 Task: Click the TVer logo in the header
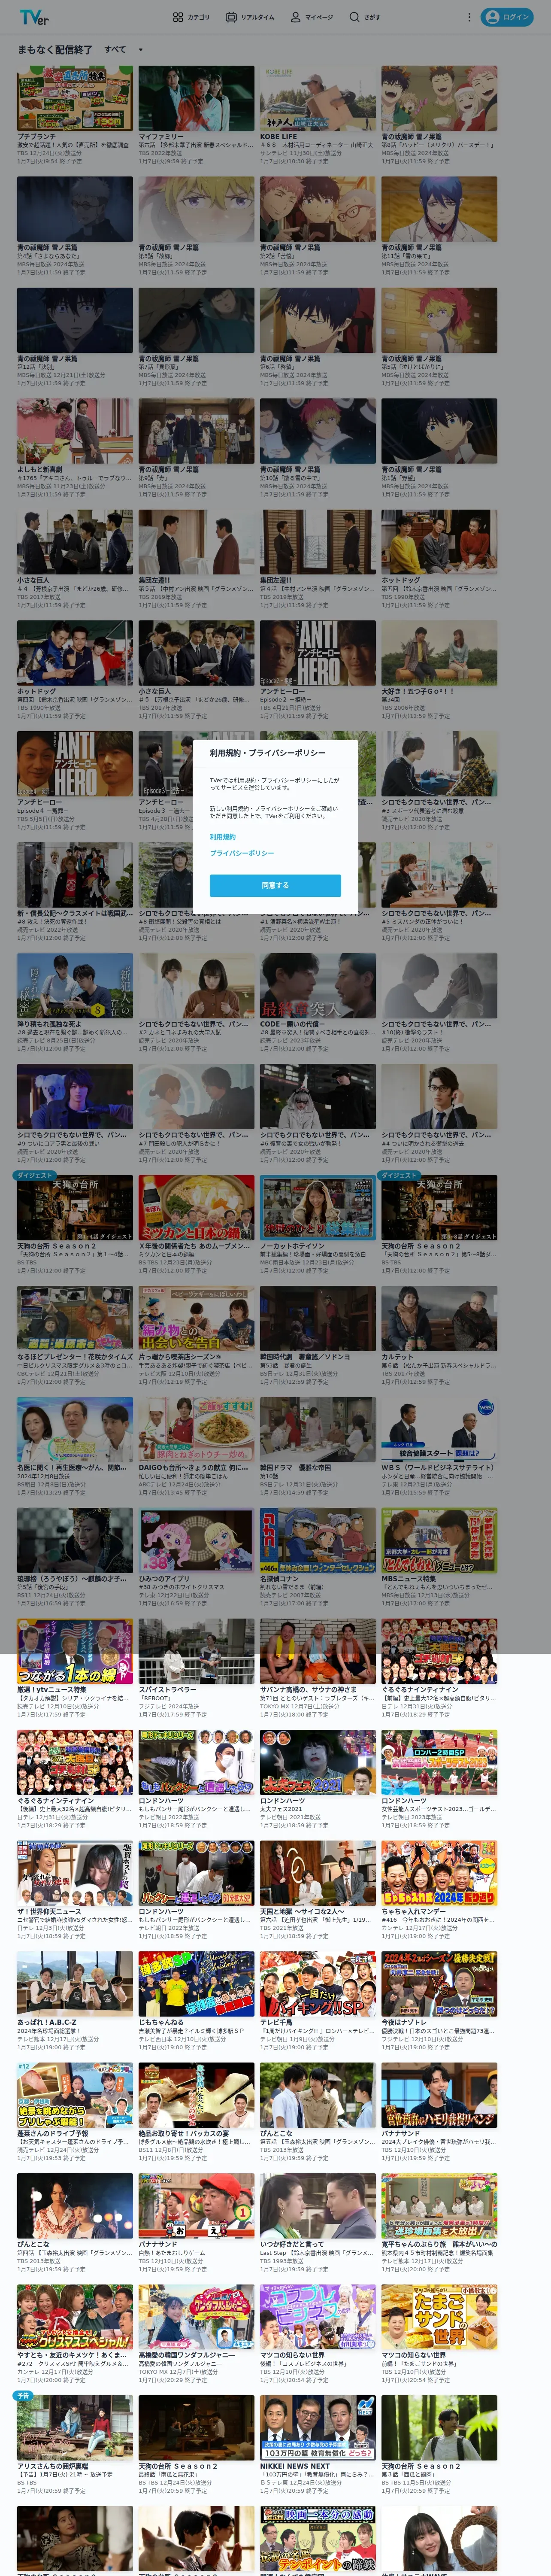tap(34, 17)
